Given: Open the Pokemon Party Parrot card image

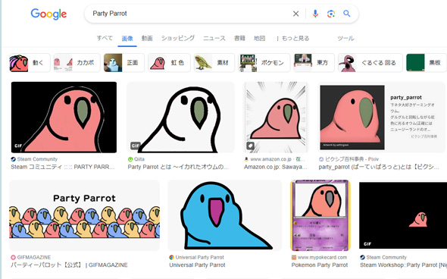Looking at the screenshot, I should coord(320,215).
